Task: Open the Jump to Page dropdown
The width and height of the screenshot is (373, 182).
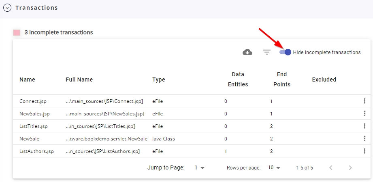Action: click(199, 168)
